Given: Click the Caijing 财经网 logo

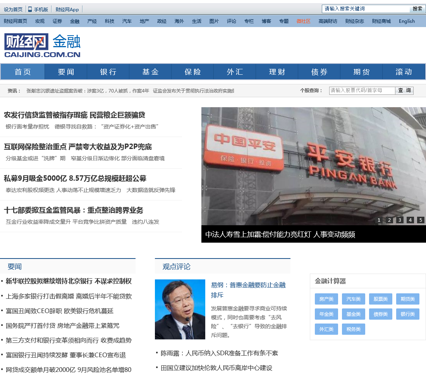Looking at the screenshot, I should [42, 45].
